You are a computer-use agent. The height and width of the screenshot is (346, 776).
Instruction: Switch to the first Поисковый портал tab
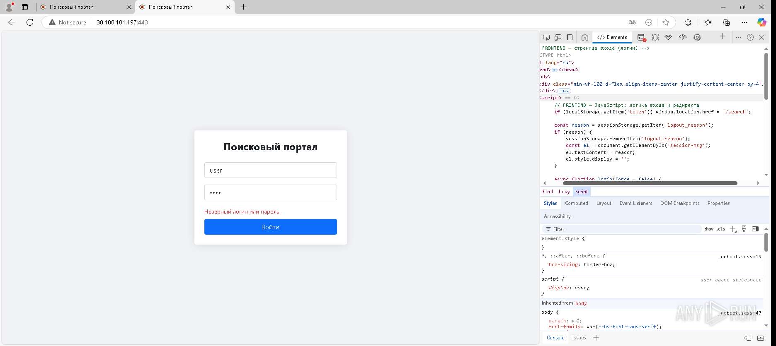point(85,7)
